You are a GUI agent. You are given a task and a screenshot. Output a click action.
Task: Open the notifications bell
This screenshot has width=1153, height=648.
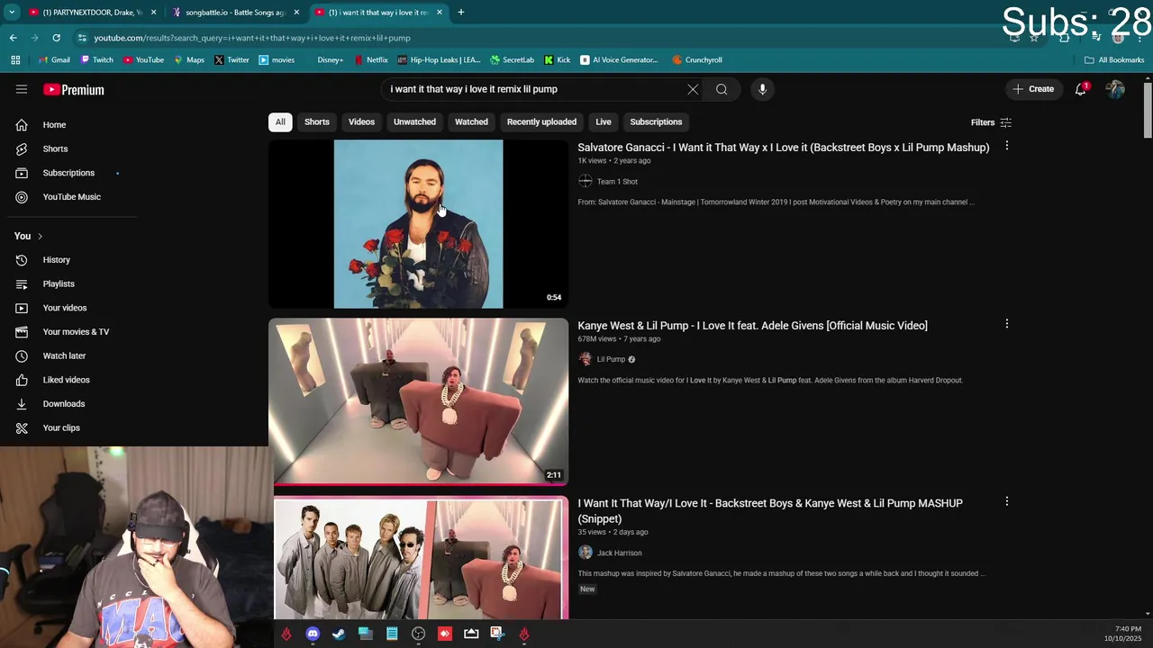coord(1081,89)
